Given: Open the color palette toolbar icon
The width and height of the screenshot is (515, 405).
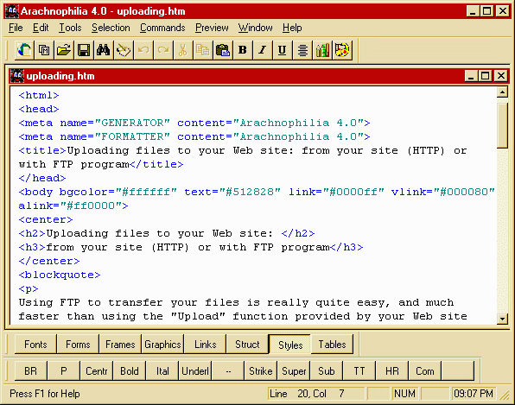Looking at the screenshot, I should 342,50.
